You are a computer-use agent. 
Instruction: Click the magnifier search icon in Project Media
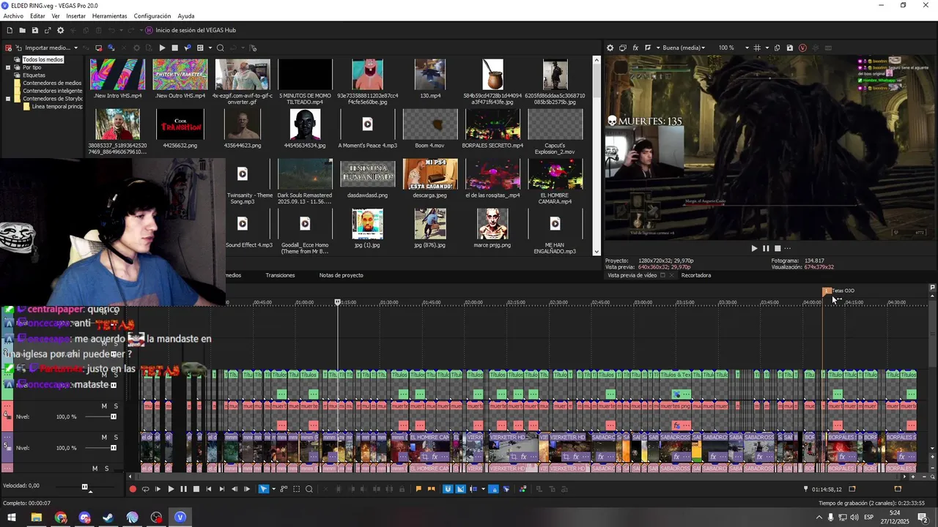click(x=220, y=48)
